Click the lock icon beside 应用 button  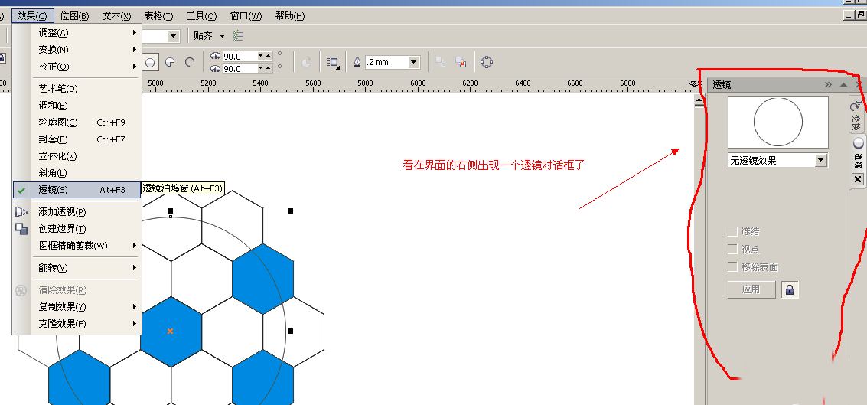point(790,289)
